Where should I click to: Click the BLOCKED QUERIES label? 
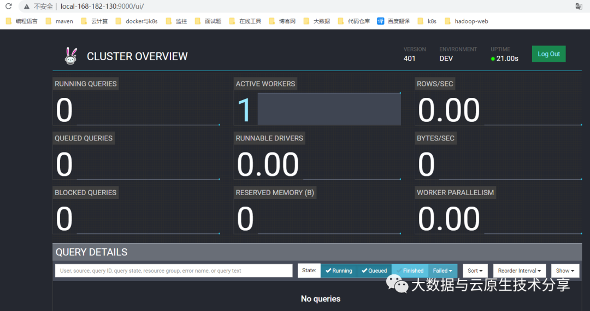(x=85, y=192)
